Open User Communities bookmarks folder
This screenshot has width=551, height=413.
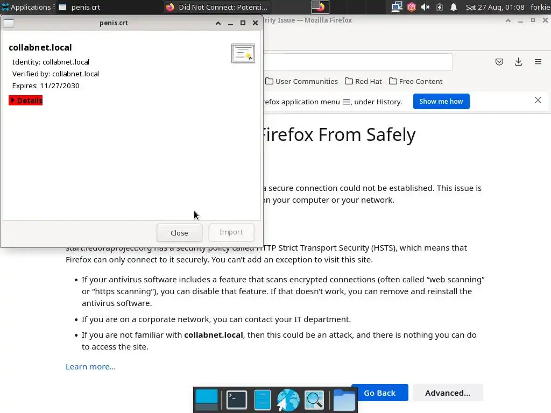[x=301, y=82]
